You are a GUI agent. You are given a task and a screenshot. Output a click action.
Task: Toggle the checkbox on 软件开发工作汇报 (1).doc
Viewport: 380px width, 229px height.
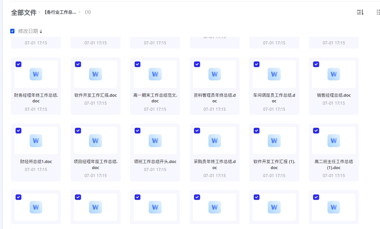pos(257,131)
